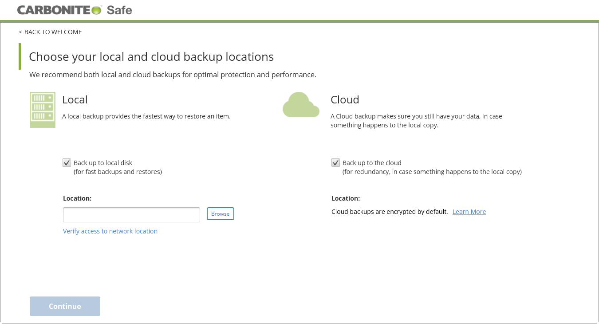Select the cloud graphic above Cloud description
The height and width of the screenshot is (324, 599).
pos(301,104)
